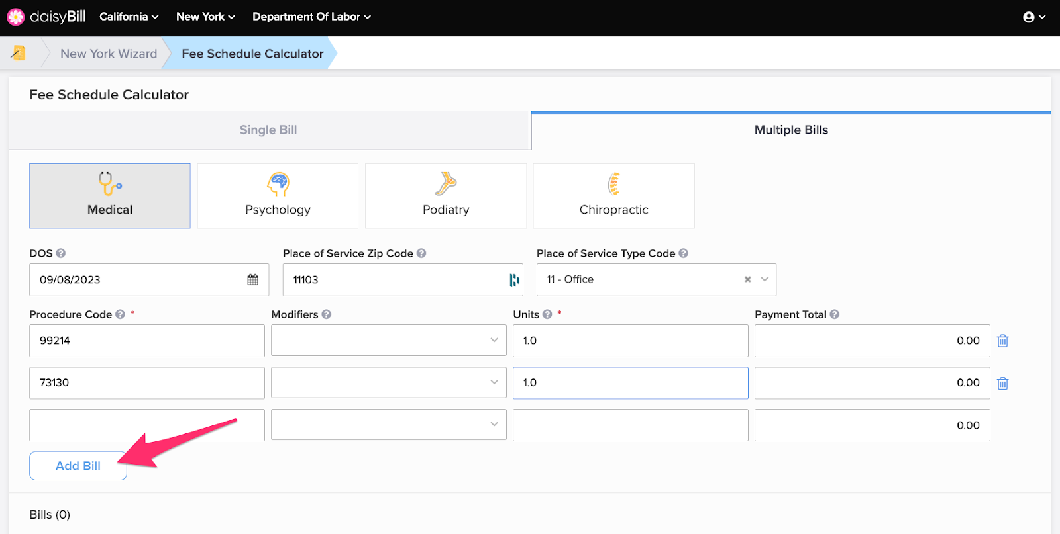
Task: Click the help icon beside Payment Total
Action: (835, 314)
